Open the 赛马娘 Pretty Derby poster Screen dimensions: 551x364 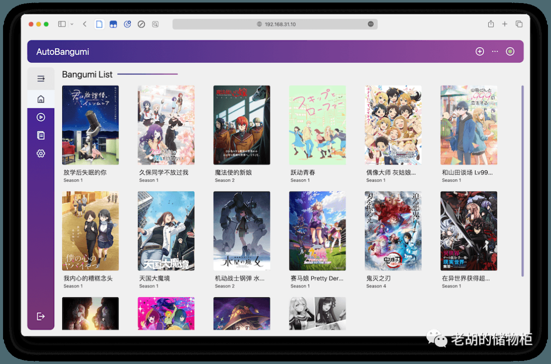(x=317, y=231)
